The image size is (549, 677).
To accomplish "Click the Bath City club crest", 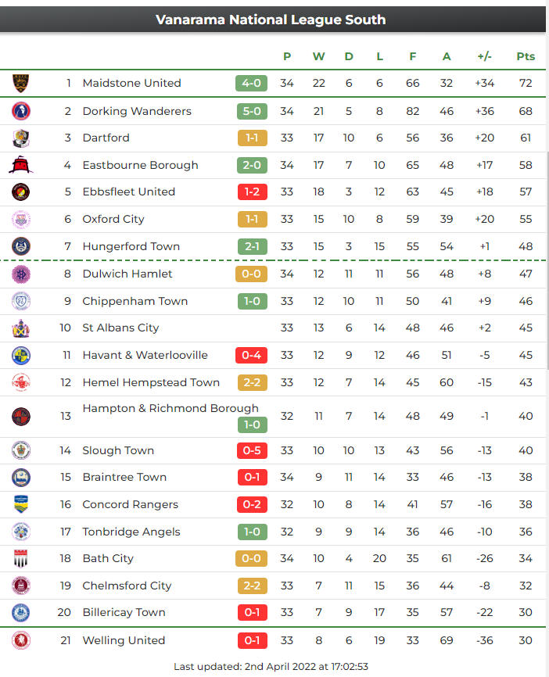I will point(21,558).
